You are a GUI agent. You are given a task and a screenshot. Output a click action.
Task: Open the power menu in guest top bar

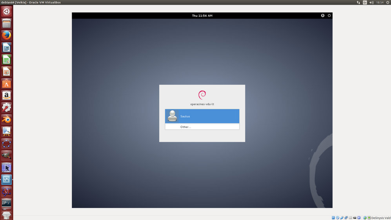pos(329,16)
